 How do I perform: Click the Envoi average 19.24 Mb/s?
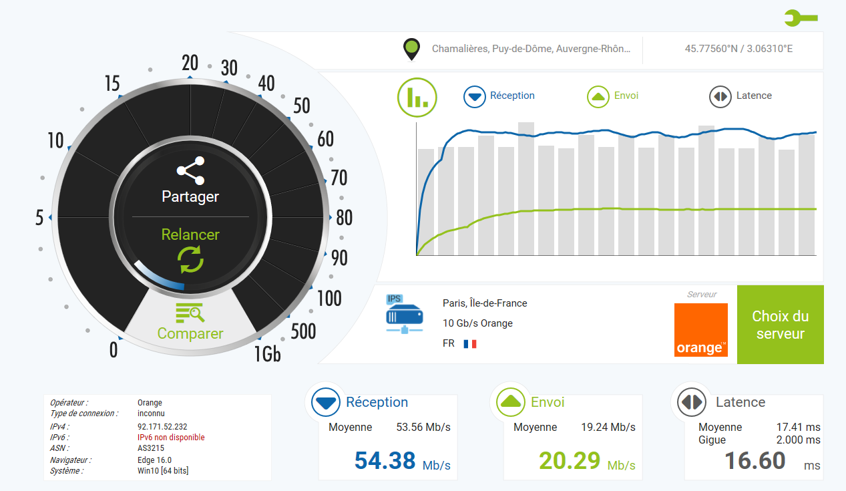point(608,427)
